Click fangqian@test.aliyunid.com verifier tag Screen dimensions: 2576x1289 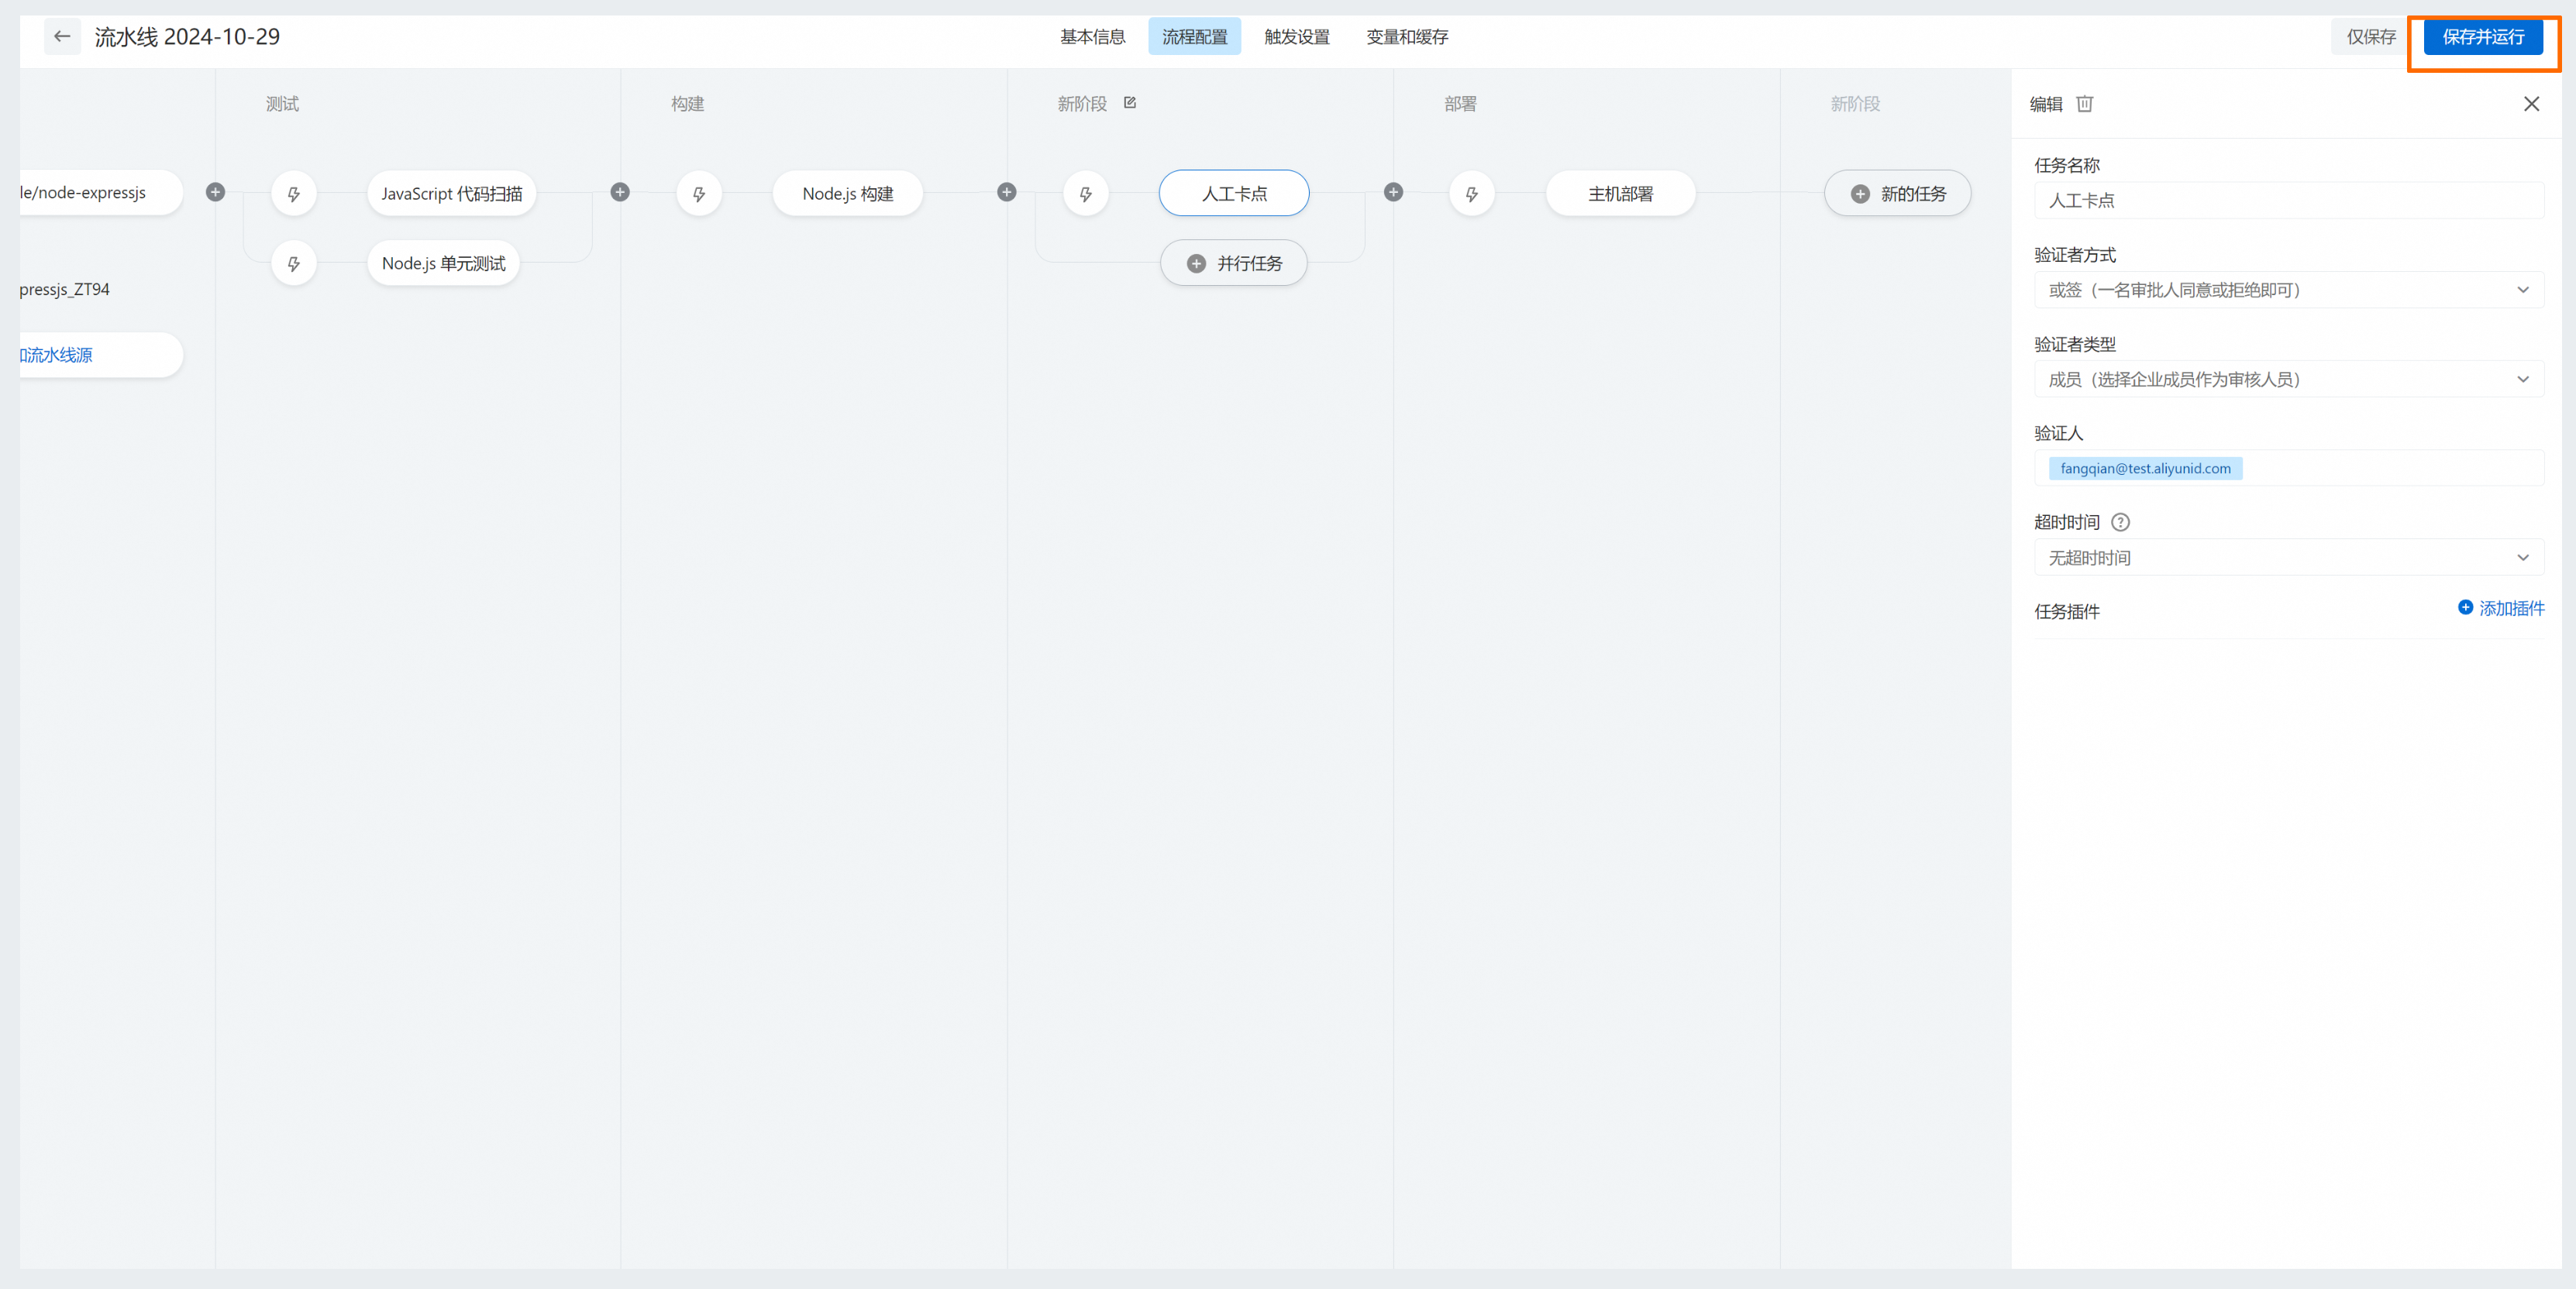(2145, 469)
